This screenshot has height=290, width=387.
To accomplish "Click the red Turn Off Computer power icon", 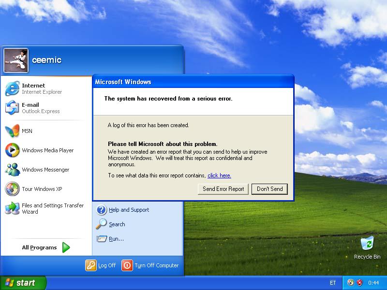I will click(x=127, y=265).
